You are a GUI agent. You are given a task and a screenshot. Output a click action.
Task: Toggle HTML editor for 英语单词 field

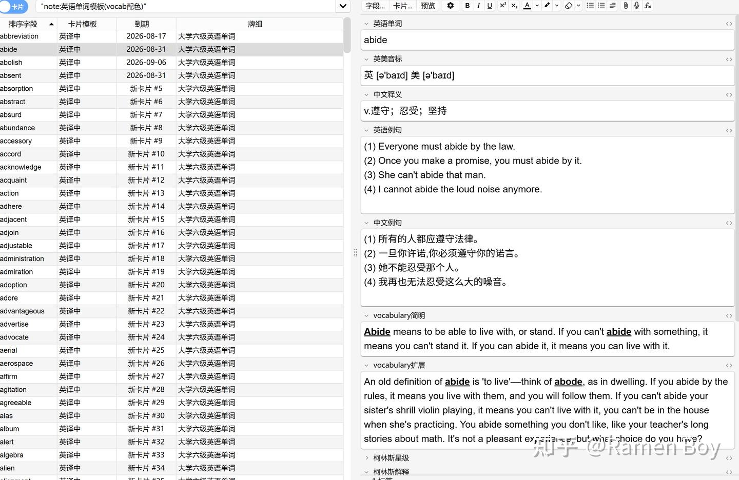(x=729, y=24)
